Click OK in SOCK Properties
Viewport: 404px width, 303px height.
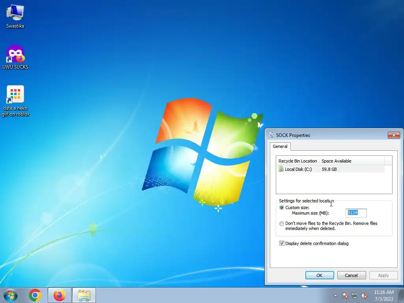point(320,275)
